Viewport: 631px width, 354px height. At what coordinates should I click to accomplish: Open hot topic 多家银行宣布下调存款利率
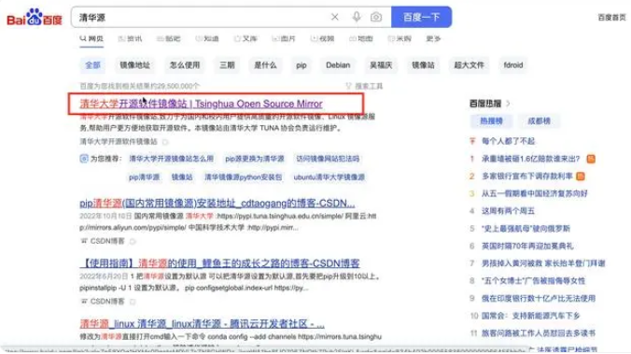pyautogui.click(x=527, y=176)
